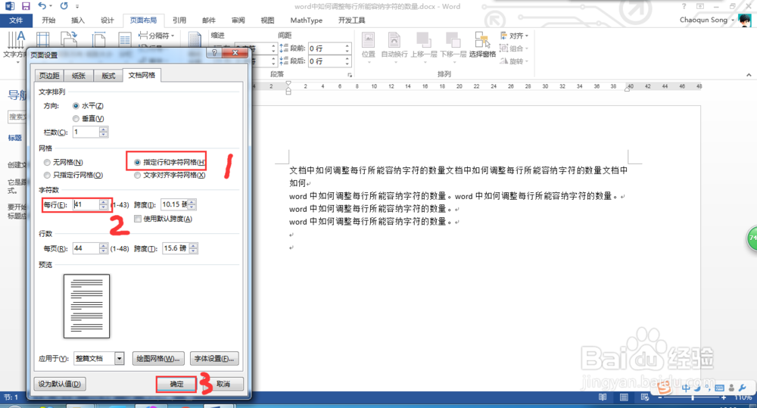Open the 开始 Home ribbon tab
The height and width of the screenshot is (408, 757).
pos(48,20)
